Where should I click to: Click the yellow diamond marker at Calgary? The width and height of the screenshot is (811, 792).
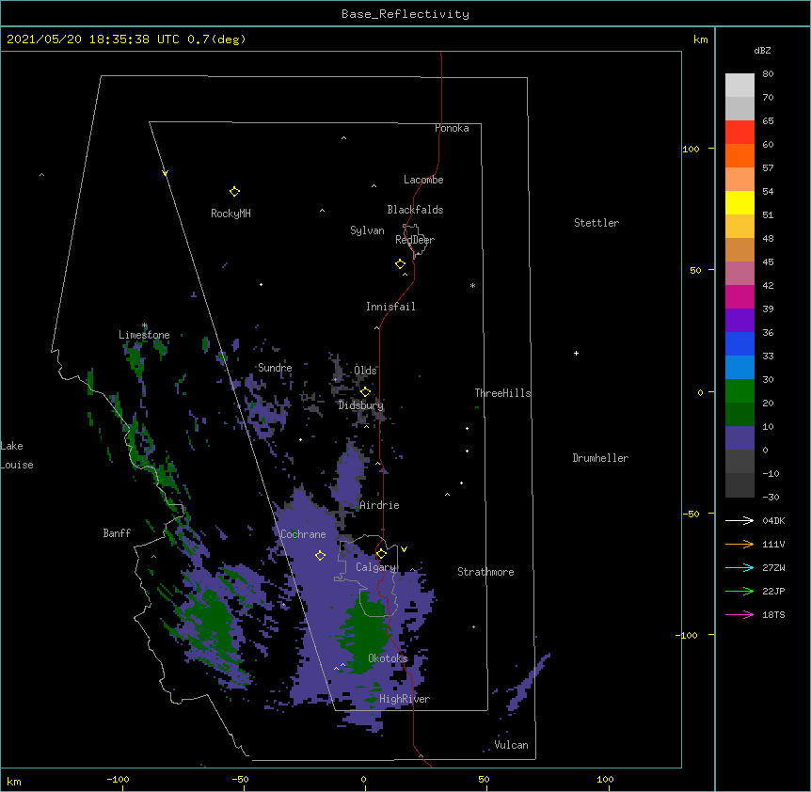[x=381, y=554]
